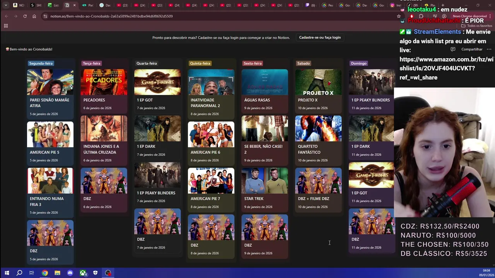Click the browser forward arrow
This screenshot has height=278, width=495.
pos(15,16)
